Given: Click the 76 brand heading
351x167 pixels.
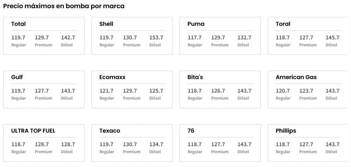Looking at the screenshot, I should [x=191, y=131].
